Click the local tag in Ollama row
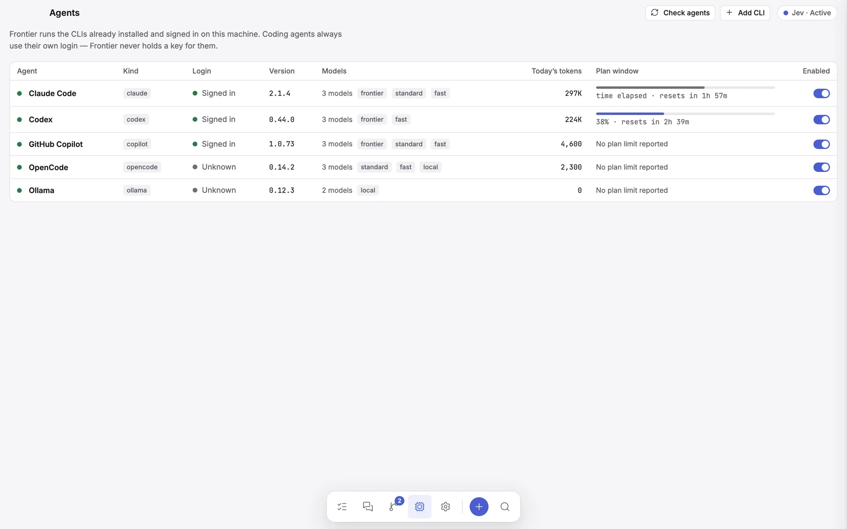Screen dimensions: 847x529 (368, 190)
